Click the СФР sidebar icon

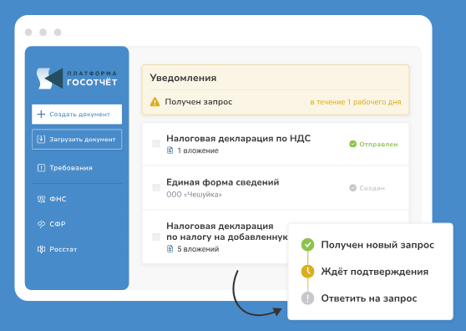pyautogui.click(x=41, y=224)
